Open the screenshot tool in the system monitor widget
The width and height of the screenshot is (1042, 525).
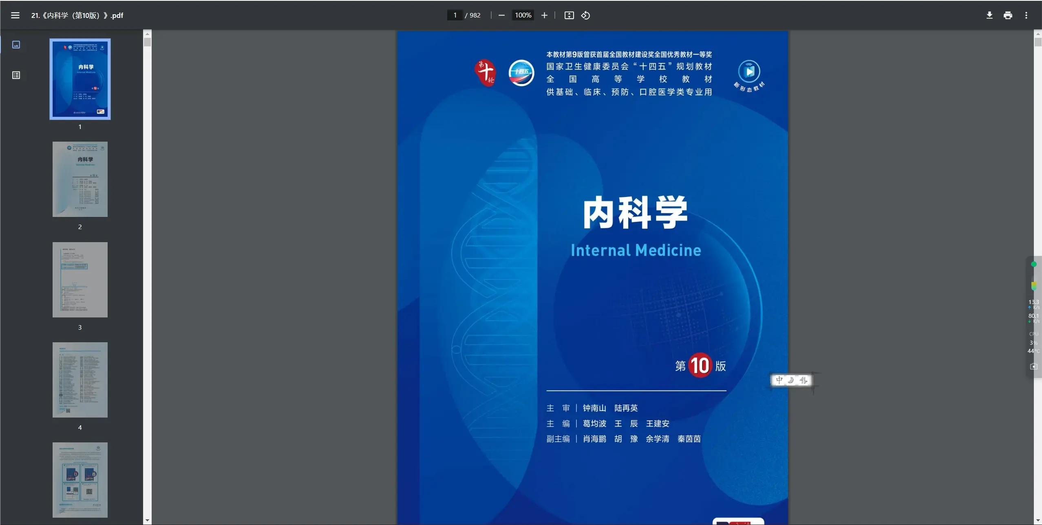tap(1033, 366)
